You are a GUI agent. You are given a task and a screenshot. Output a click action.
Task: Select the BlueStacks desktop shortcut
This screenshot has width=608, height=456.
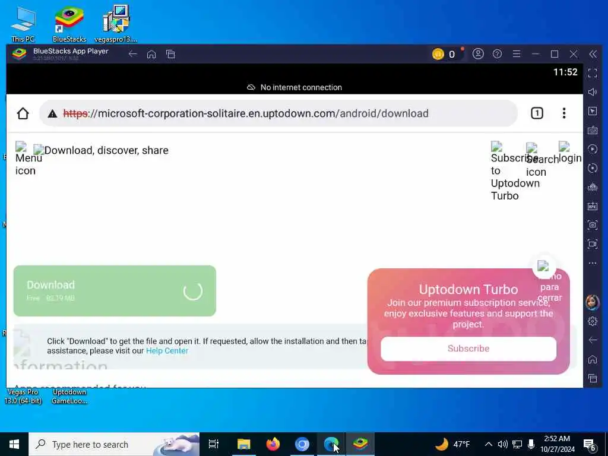pos(69,24)
